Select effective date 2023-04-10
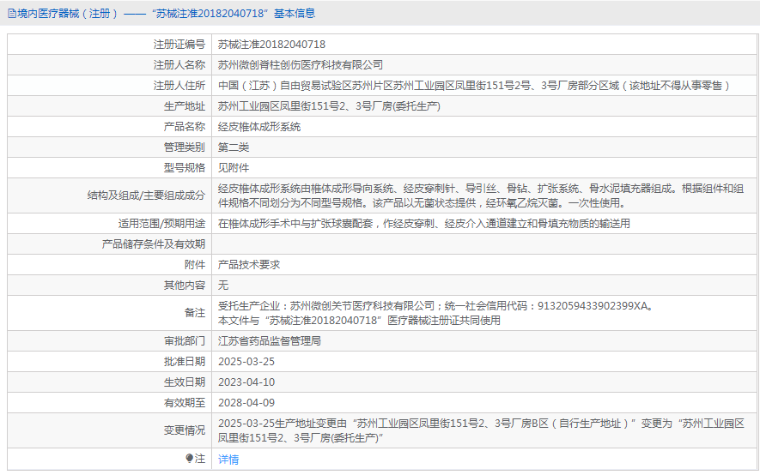This screenshot has height=475, width=760. pyautogui.click(x=246, y=382)
